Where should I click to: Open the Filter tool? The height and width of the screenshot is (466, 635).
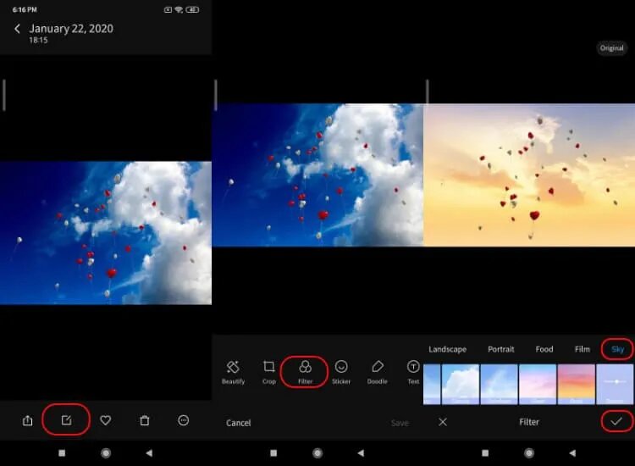click(306, 371)
